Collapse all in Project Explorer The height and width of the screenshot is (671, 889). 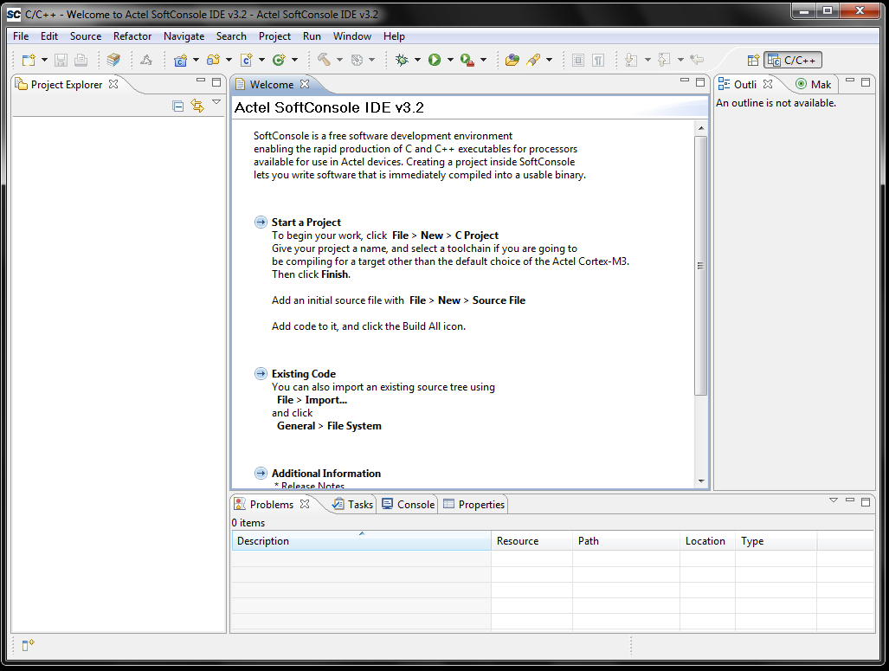pos(178,106)
